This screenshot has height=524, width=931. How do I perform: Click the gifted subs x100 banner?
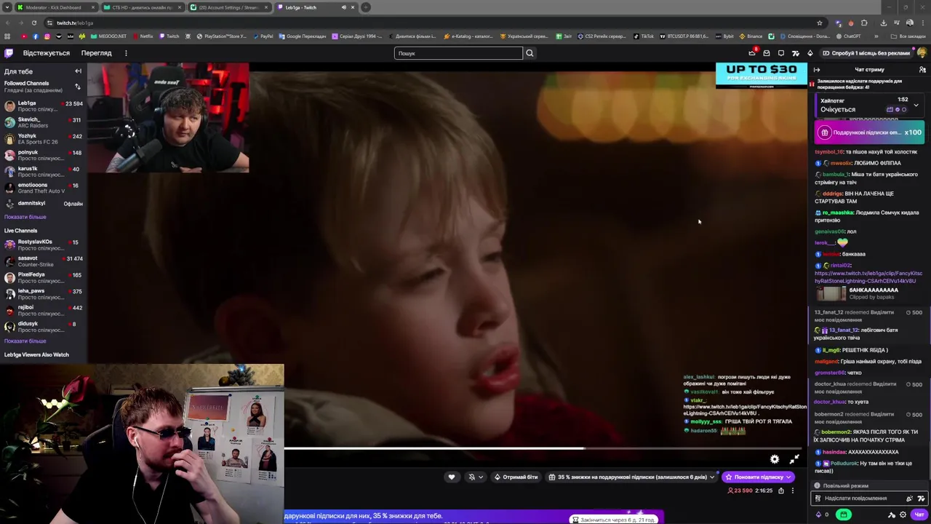pyautogui.click(x=870, y=132)
